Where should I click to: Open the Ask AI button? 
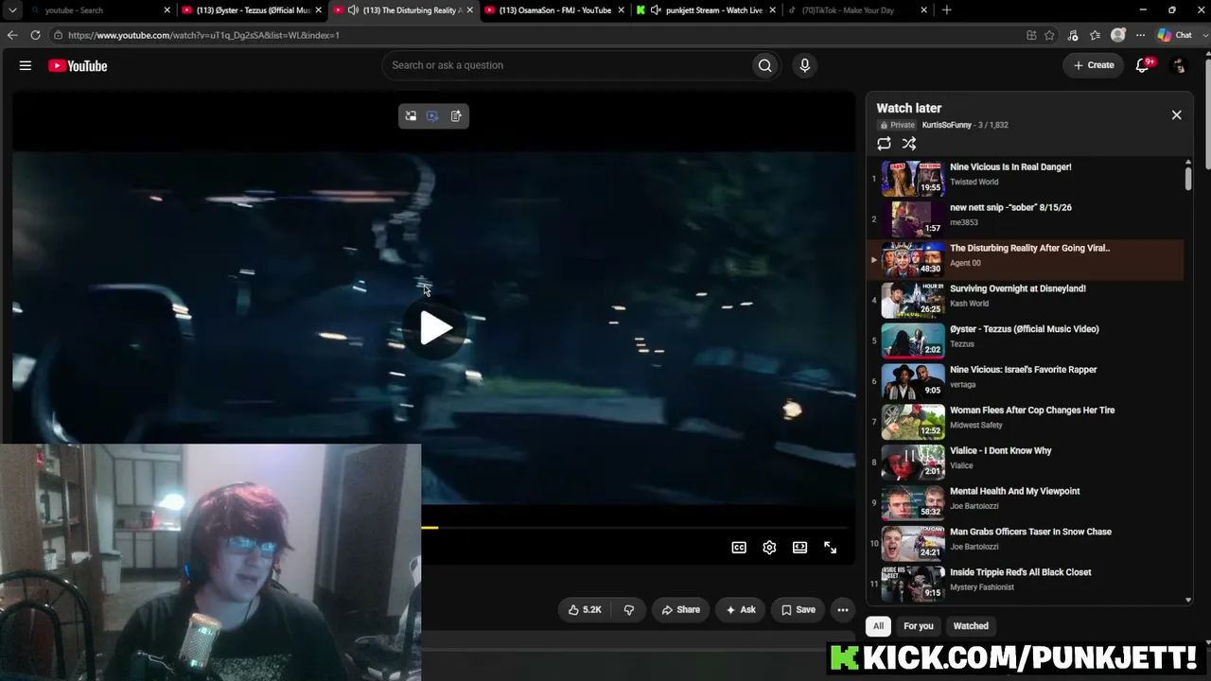click(740, 610)
